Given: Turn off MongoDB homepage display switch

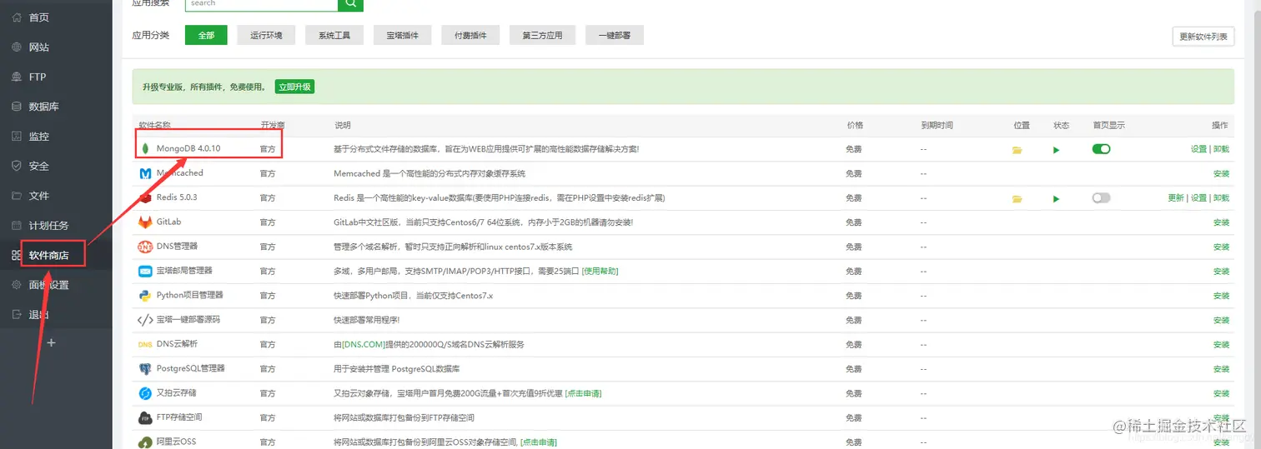Looking at the screenshot, I should [x=1101, y=149].
